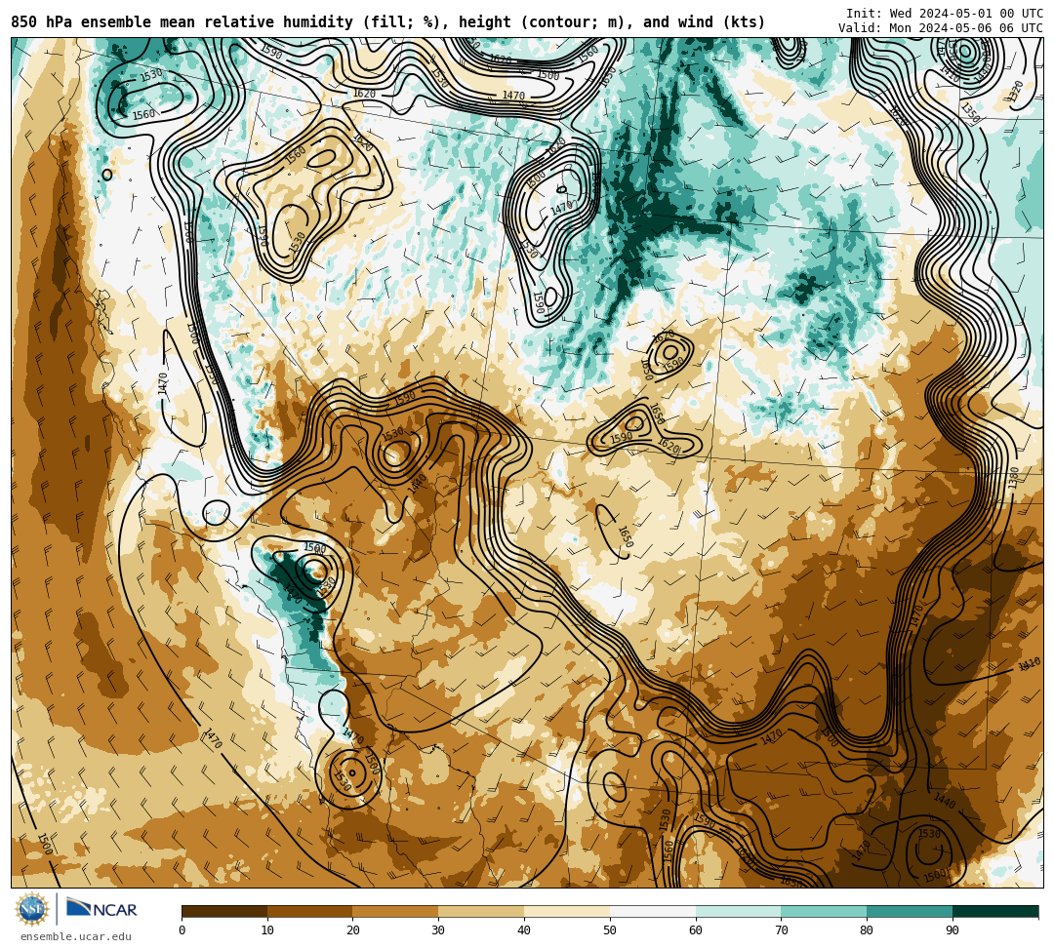Click the colorbar tick label 50
This screenshot has width=1054, height=949.
[610, 930]
